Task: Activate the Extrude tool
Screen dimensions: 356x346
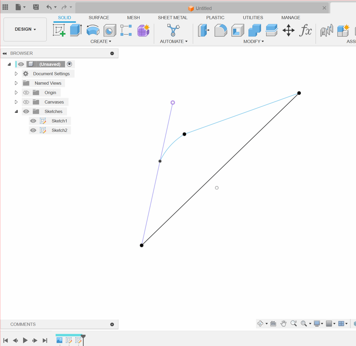Action: click(76, 30)
